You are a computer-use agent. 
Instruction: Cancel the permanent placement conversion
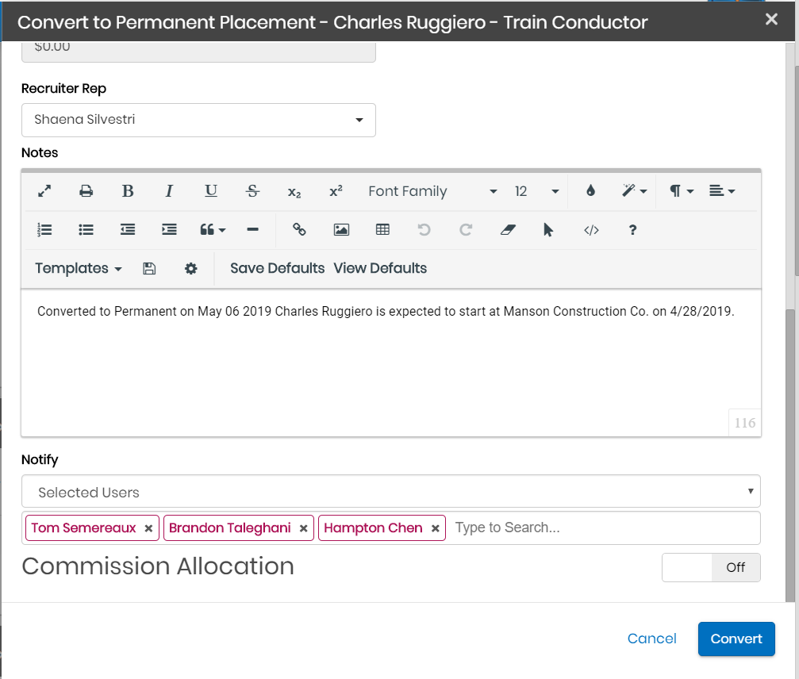click(651, 639)
